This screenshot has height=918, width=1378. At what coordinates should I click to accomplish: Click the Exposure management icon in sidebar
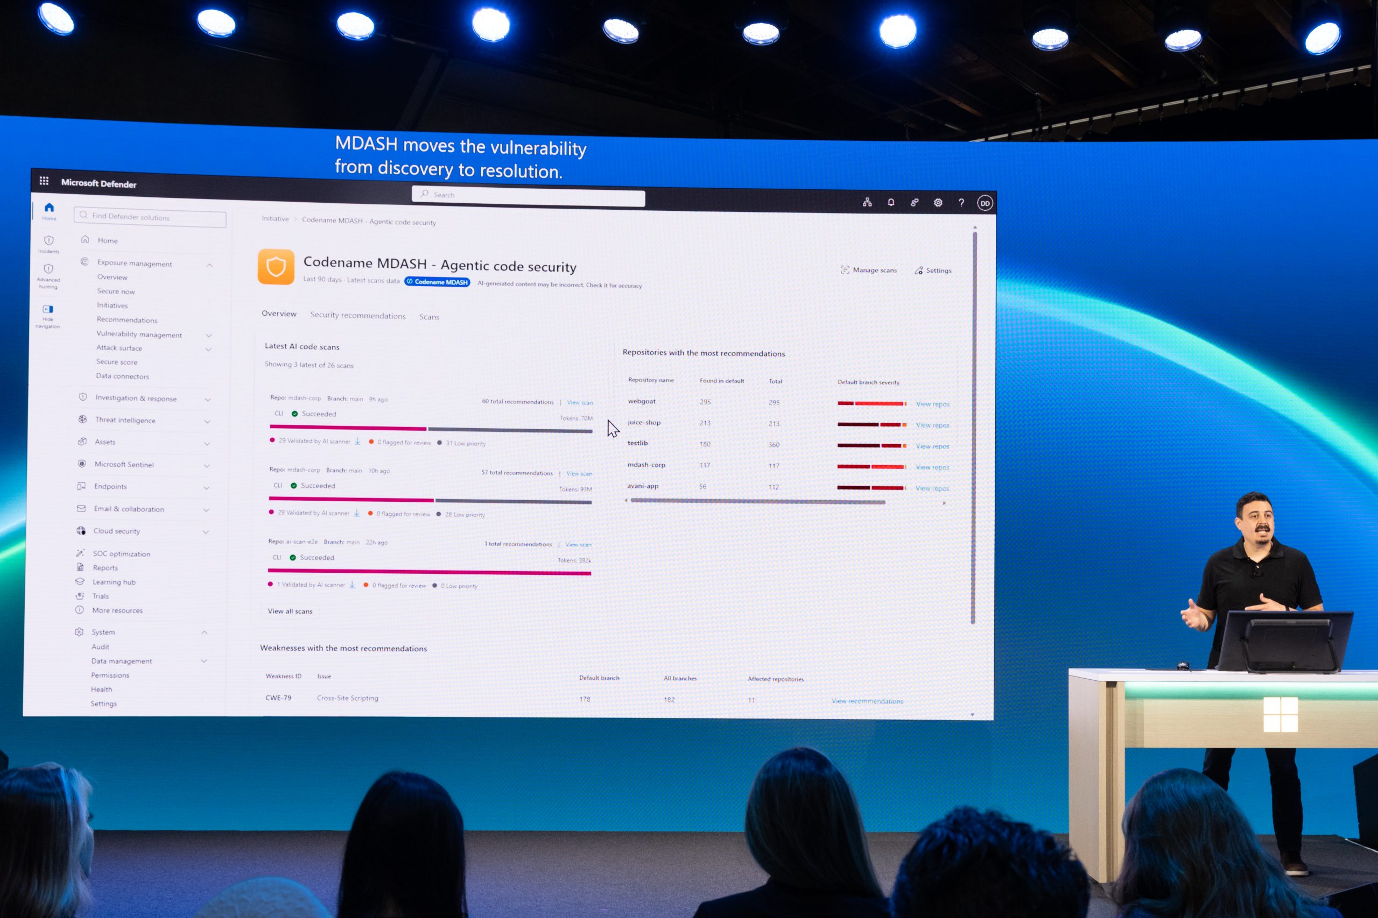(85, 262)
